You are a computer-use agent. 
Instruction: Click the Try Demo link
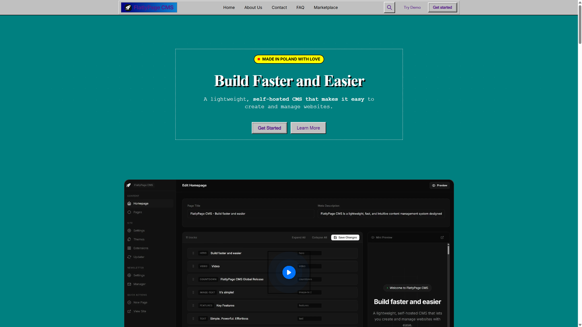point(412,7)
